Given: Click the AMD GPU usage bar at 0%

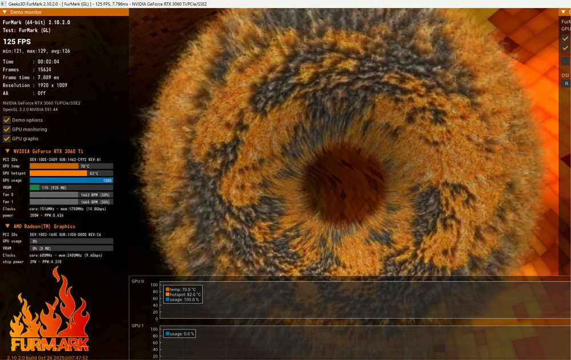Looking at the screenshot, I should click(71, 241).
